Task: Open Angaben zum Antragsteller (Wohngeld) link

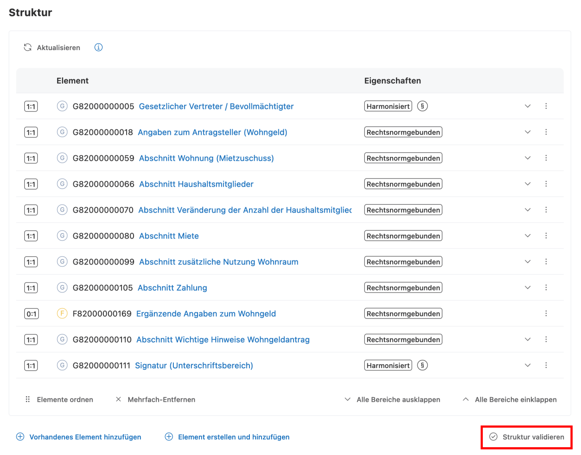Action: click(x=212, y=132)
